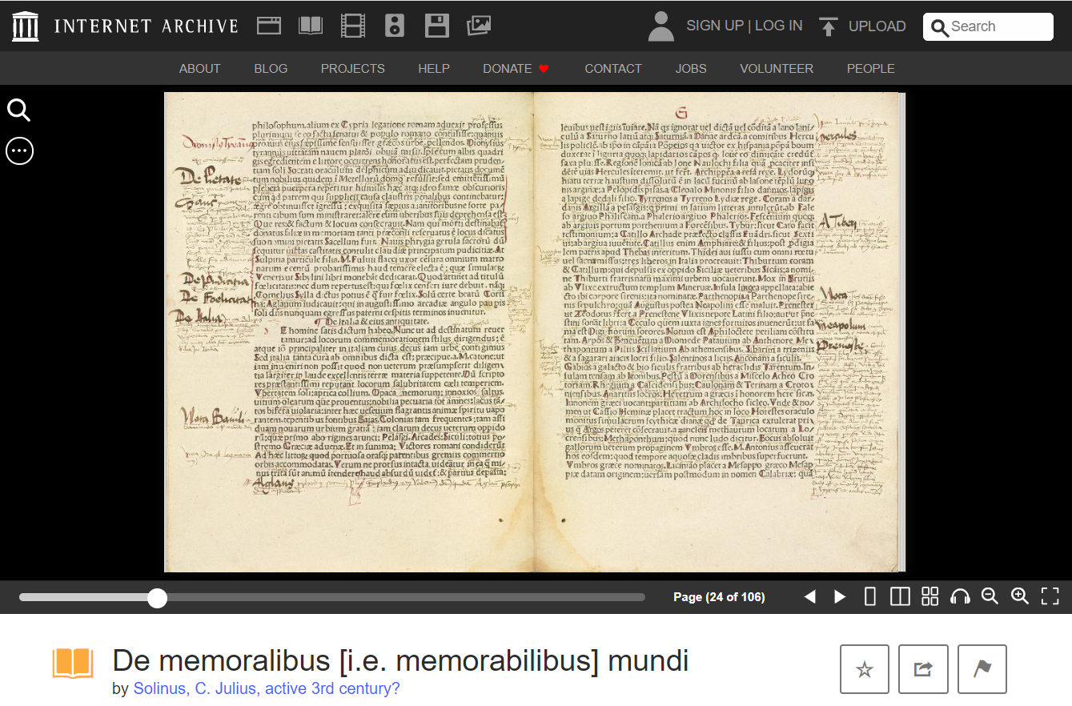Click the upload arrow icon
The image size is (1072, 706).
pyautogui.click(x=829, y=26)
